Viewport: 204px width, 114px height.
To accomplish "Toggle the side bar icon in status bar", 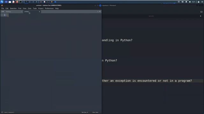I will tap(2, 112).
